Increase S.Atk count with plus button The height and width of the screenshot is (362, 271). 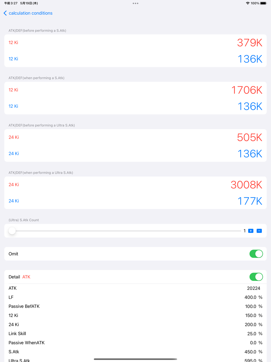pos(251,231)
